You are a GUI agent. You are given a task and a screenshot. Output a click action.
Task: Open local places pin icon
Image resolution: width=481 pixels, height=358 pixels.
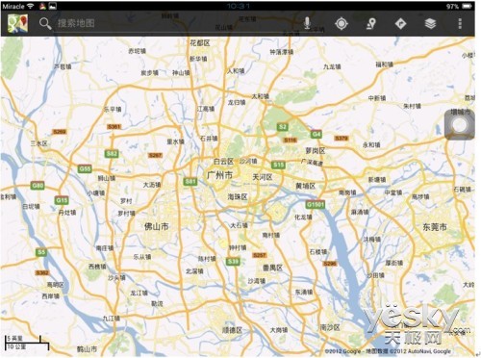pyautogui.click(x=371, y=24)
